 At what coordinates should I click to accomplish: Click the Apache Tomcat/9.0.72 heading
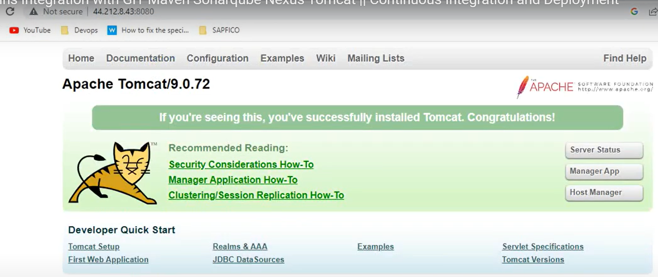(136, 84)
